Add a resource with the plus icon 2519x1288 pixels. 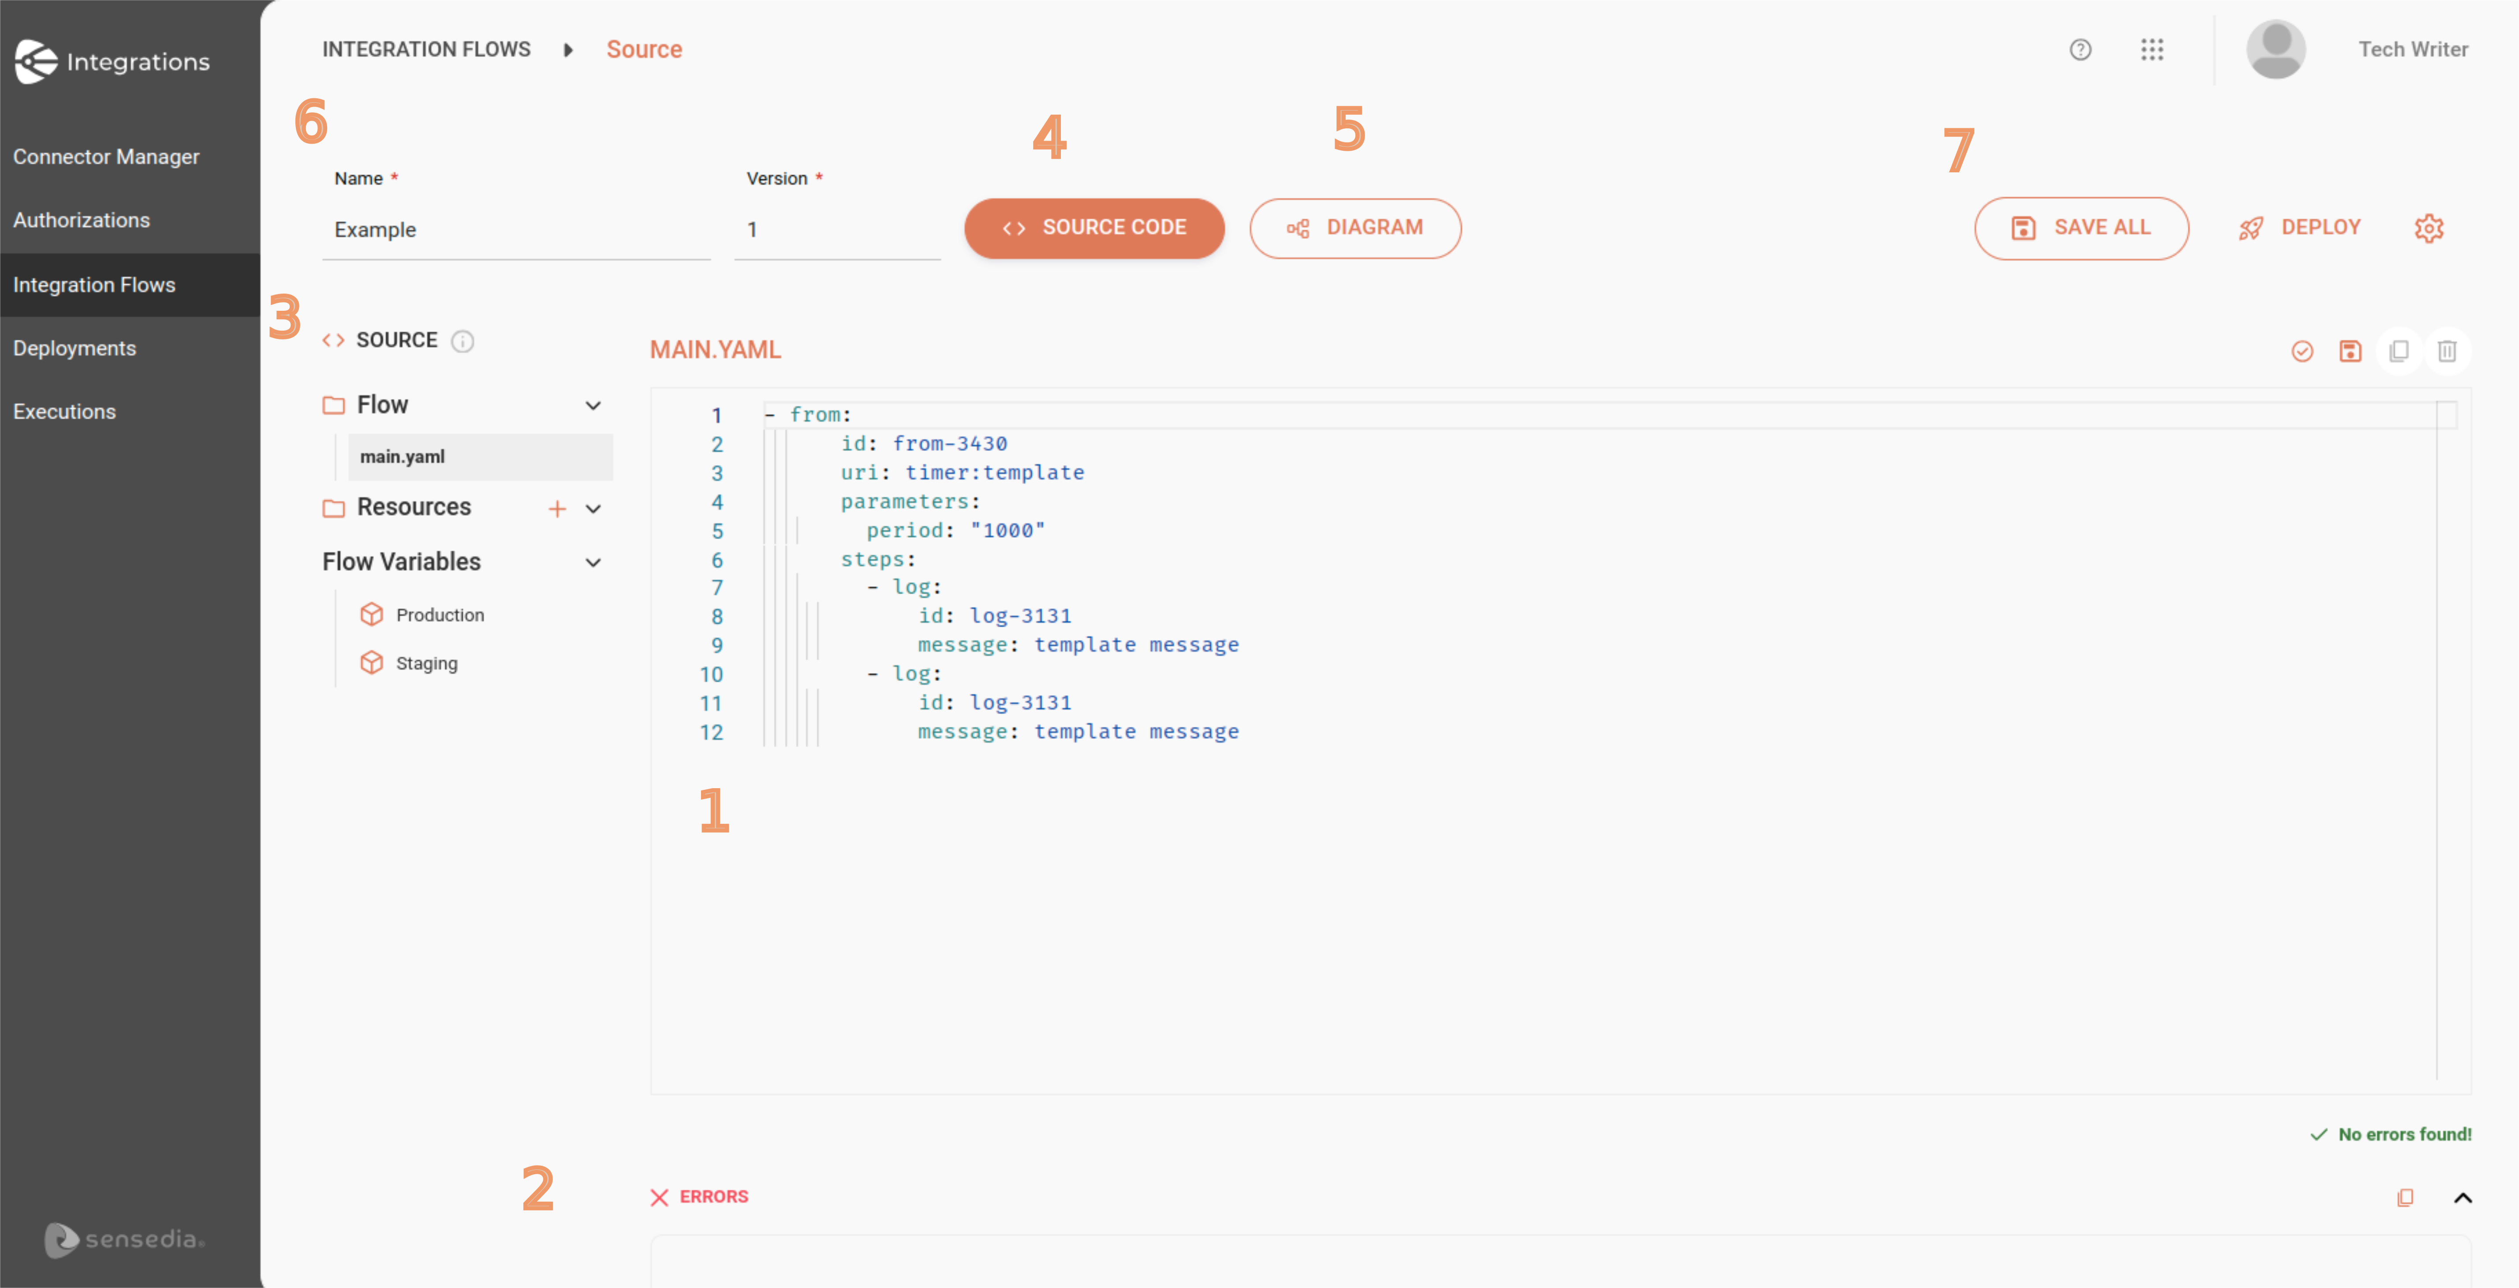pos(557,508)
